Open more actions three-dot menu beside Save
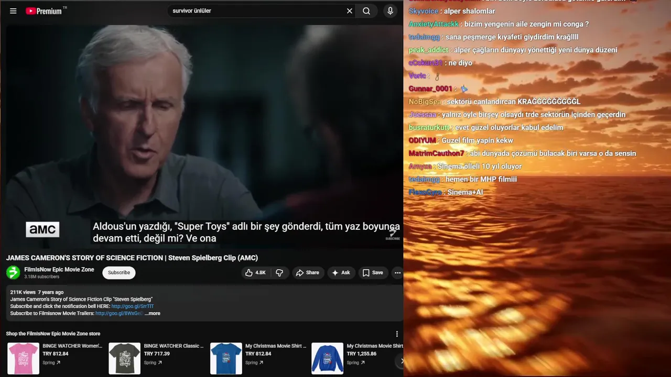 point(397,273)
